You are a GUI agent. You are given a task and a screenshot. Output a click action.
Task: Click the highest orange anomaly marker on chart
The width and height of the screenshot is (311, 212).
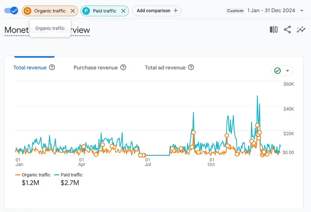coord(257,125)
